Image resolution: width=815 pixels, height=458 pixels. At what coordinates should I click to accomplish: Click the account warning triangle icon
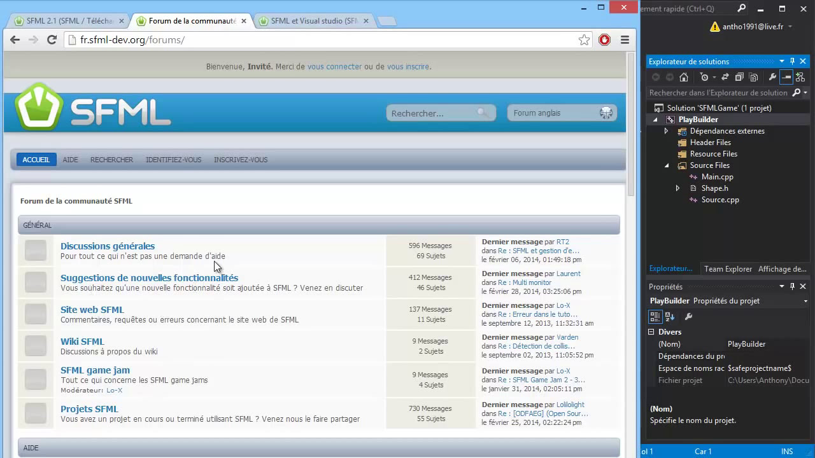coord(715,27)
